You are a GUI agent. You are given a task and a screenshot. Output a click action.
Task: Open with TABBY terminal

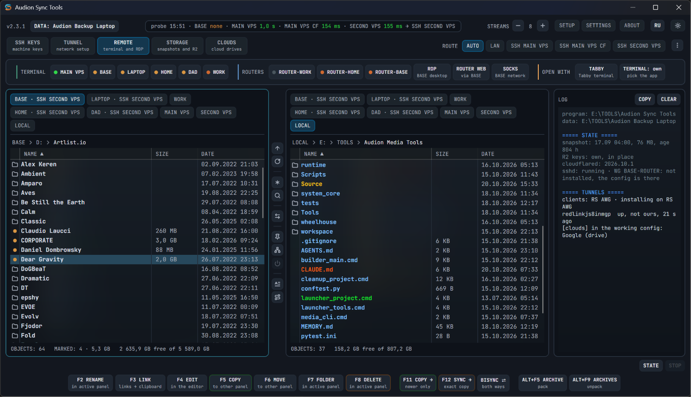point(596,72)
